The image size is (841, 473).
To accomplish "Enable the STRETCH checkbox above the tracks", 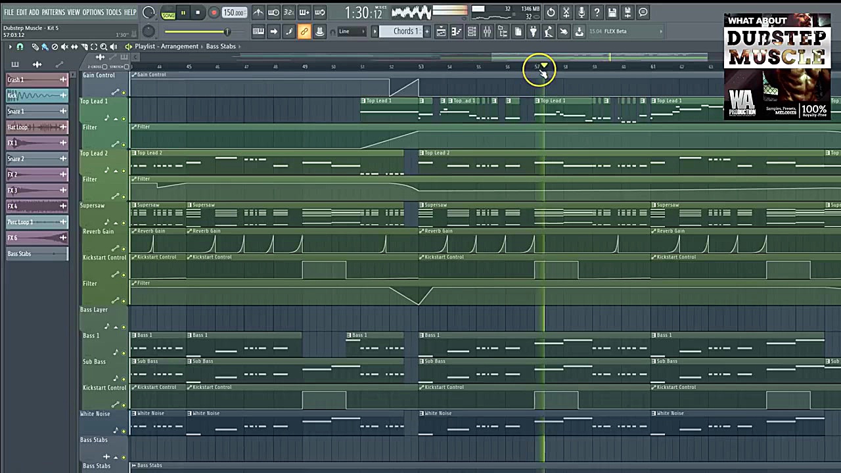I will click(x=126, y=66).
